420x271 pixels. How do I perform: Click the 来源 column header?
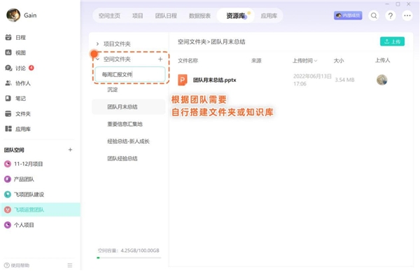coord(256,61)
